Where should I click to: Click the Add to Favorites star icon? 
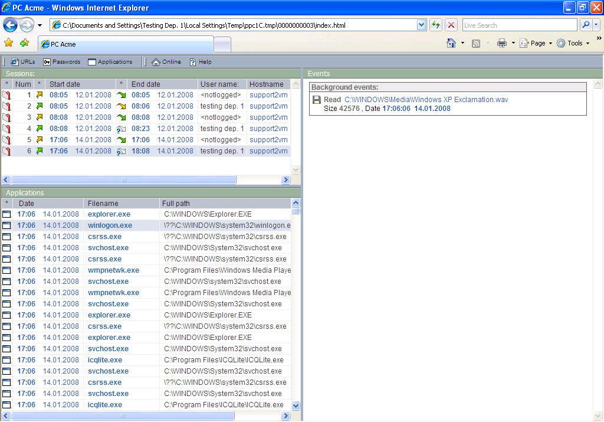(x=24, y=43)
